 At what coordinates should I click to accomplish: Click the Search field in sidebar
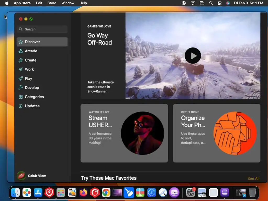tap(42, 29)
